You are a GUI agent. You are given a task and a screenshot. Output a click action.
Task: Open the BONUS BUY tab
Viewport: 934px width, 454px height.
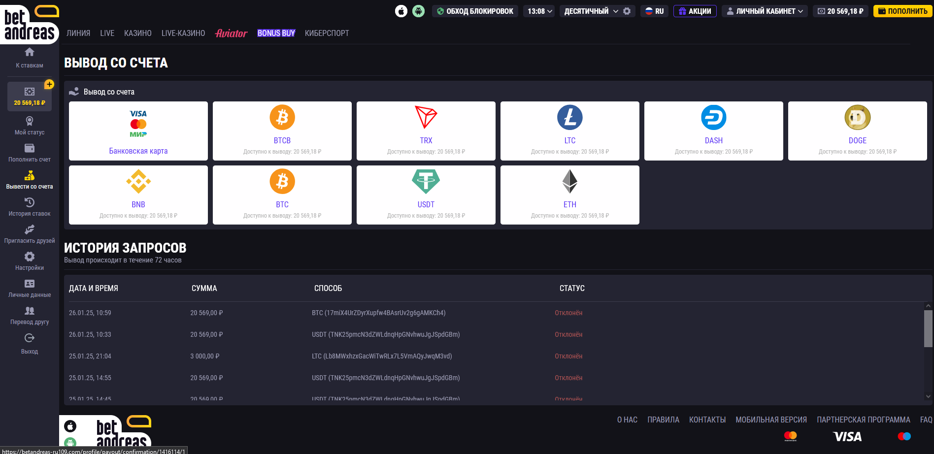coord(276,33)
